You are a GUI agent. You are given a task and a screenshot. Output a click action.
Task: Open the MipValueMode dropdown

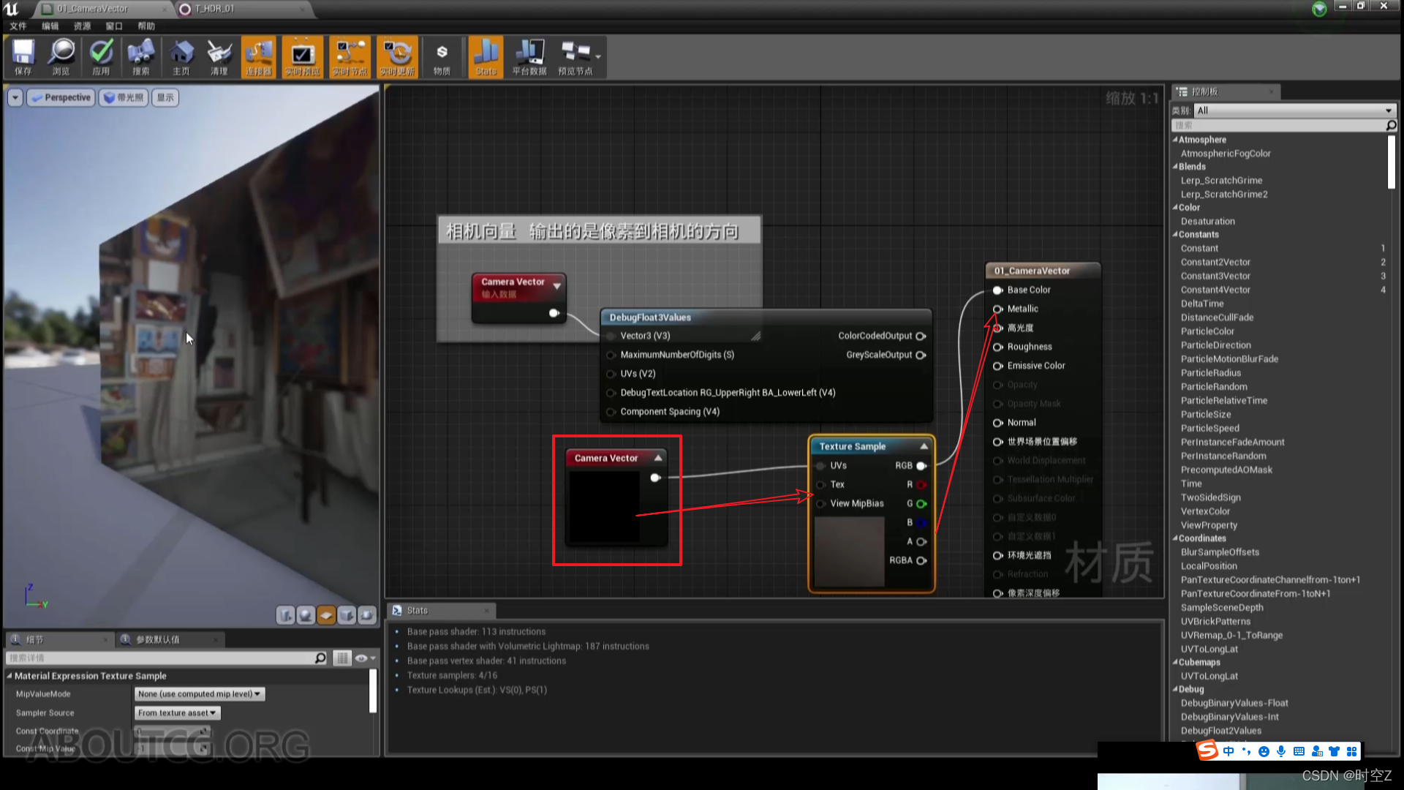[x=199, y=693]
